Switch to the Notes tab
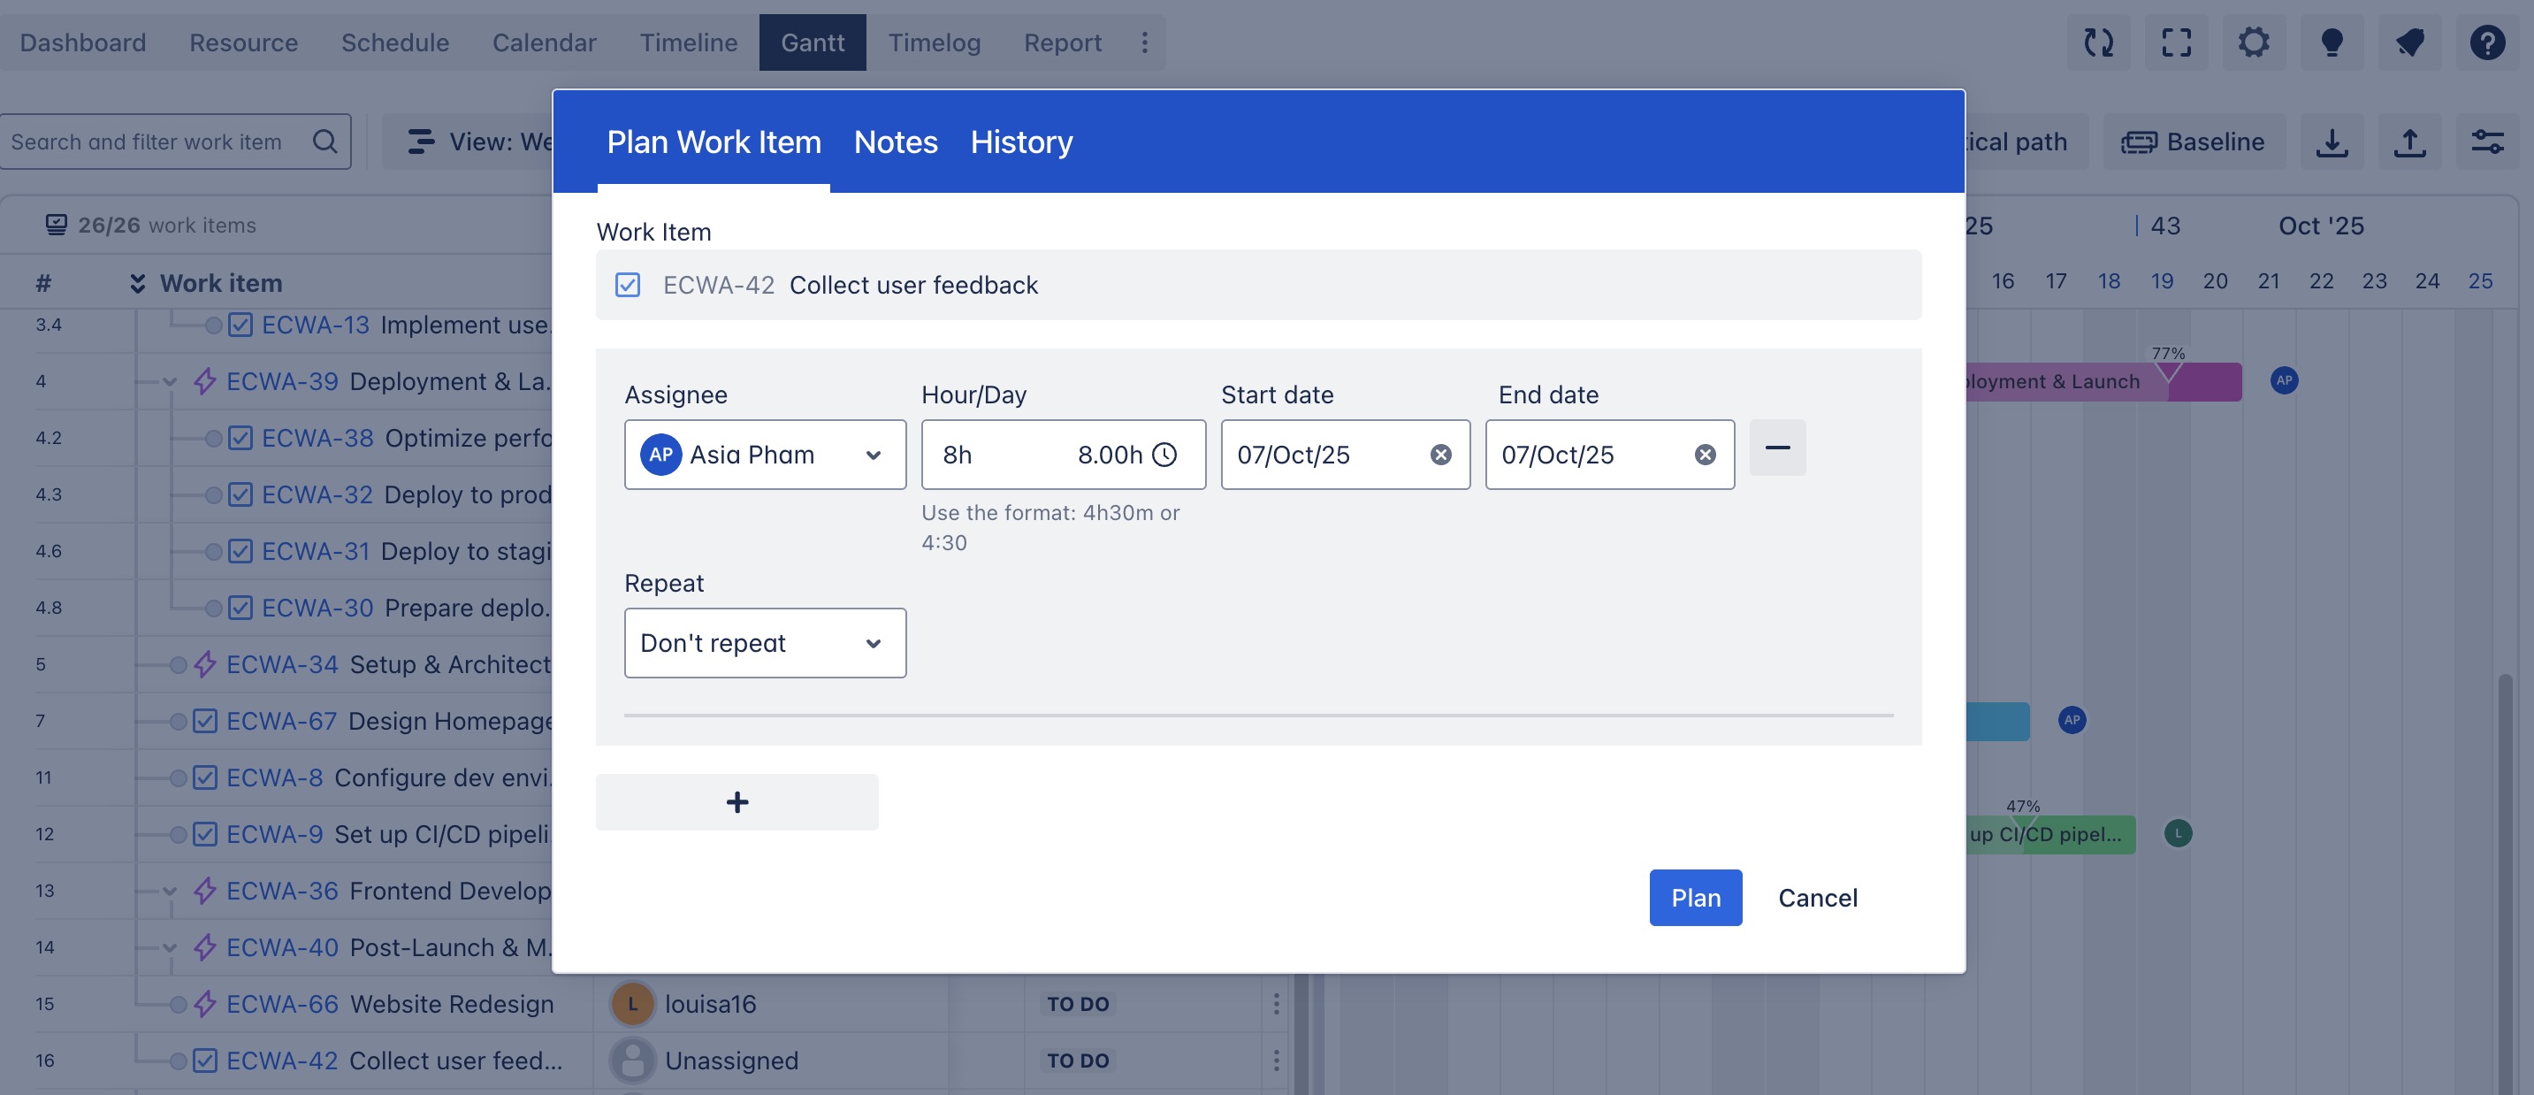This screenshot has width=2534, height=1095. [x=895, y=142]
